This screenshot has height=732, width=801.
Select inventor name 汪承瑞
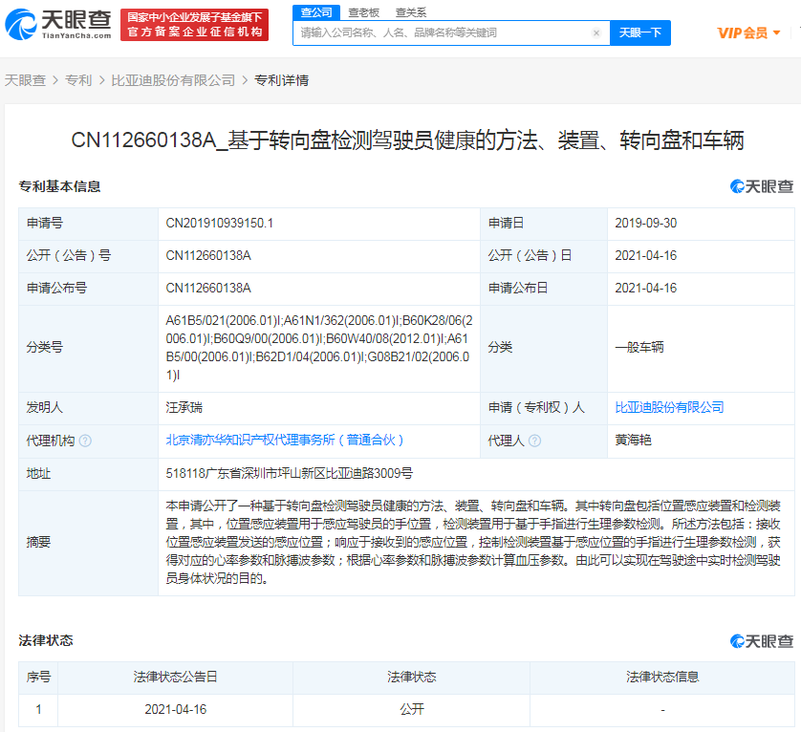184,407
